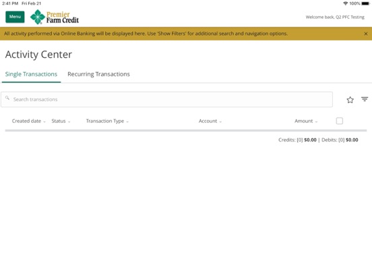Viewport: 372px width, 279px height.
Task: Tick the select-all transactions checkbox
Action: click(x=340, y=121)
